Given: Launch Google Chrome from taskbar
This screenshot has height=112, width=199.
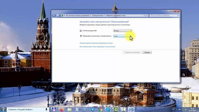Looking at the screenshot, I should (x=100, y=110).
